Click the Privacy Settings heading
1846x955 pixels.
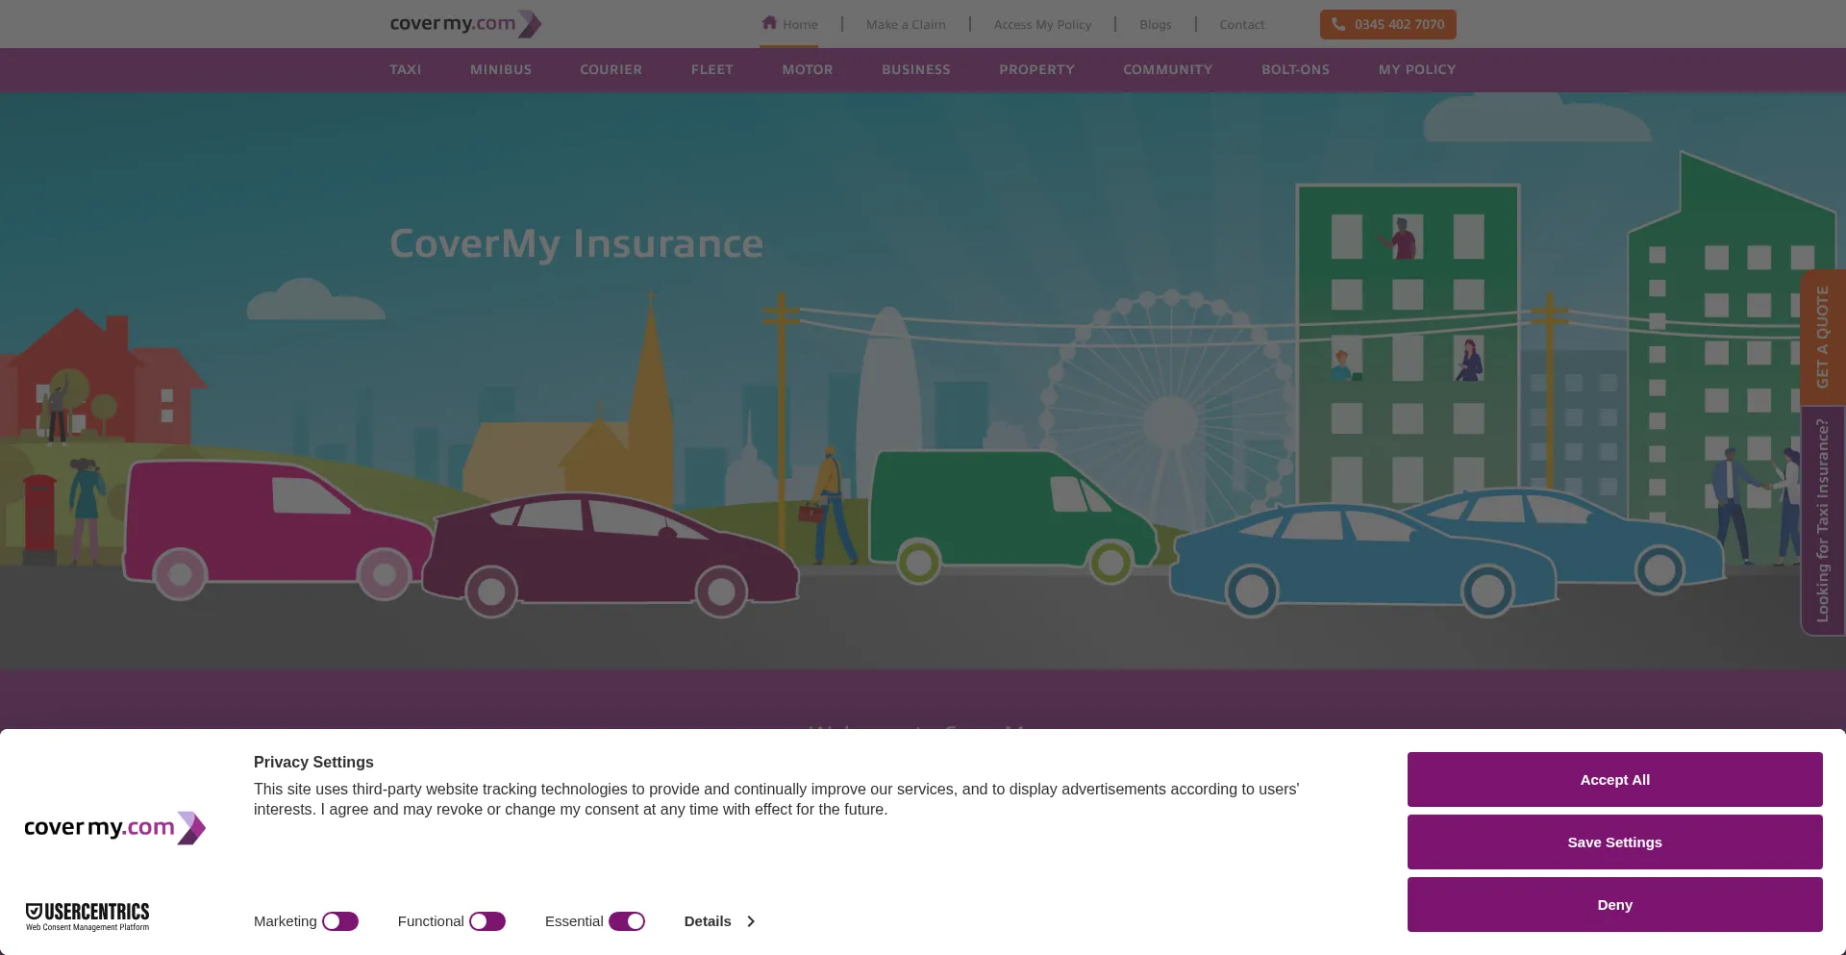tap(313, 762)
